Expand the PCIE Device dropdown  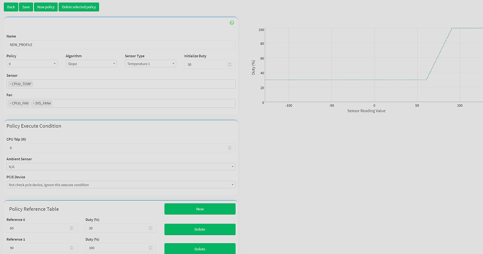click(x=121, y=185)
